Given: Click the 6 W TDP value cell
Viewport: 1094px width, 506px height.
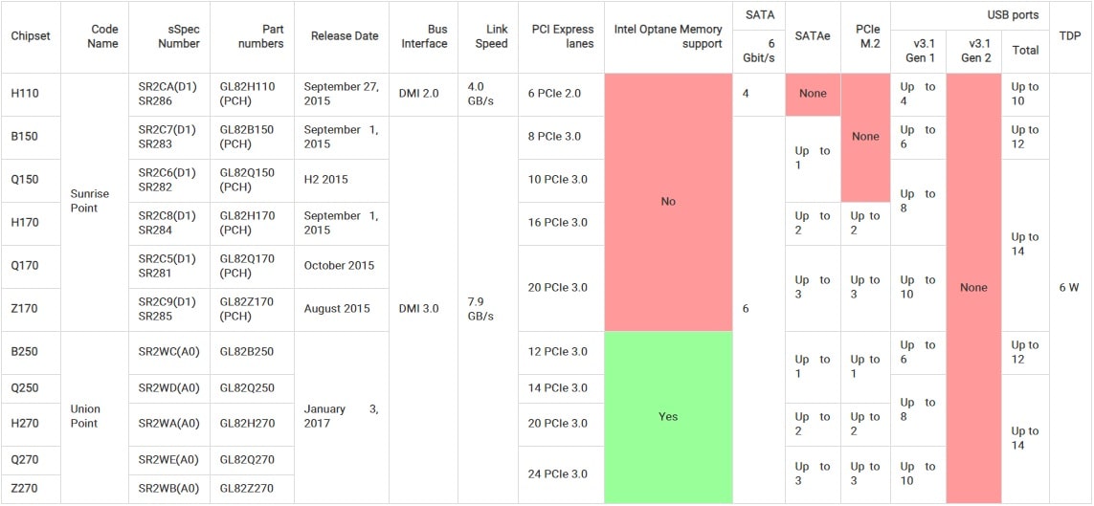Looking at the screenshot, I should (1069, 288).
